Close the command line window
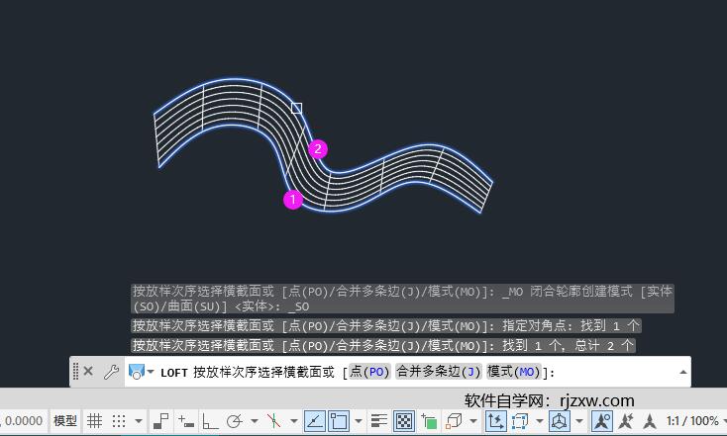Screen dimensions: 727x436 click(88, 371)
